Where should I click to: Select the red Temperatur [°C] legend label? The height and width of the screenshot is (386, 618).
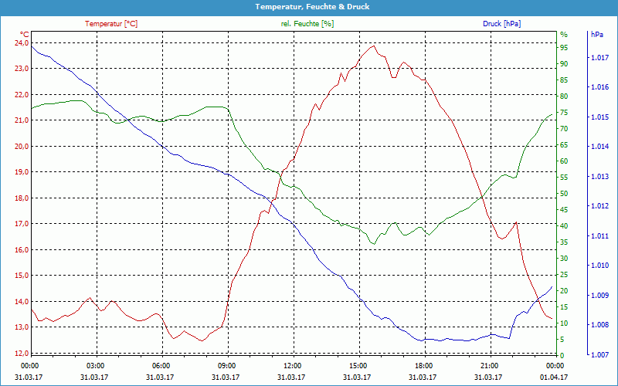pos(111,24)
